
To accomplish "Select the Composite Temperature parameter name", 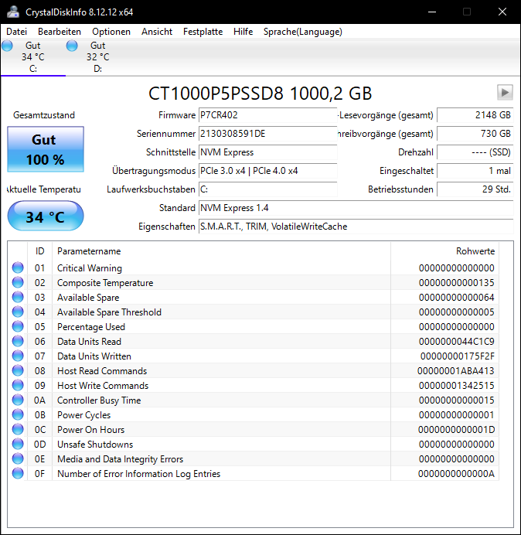I will pyautogui.click(x=105, y=283).
